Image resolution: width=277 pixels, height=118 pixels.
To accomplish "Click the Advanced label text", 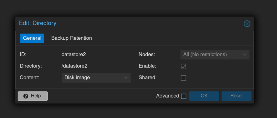I will click(x=167, y=96).
